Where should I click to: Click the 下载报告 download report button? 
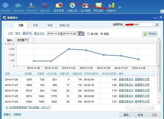150,34
